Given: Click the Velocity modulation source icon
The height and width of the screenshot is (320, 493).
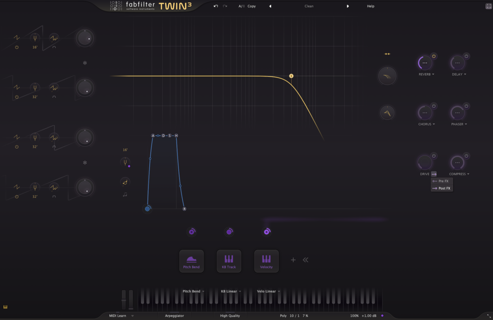Looking at the screenshot, I should (266, 261).
